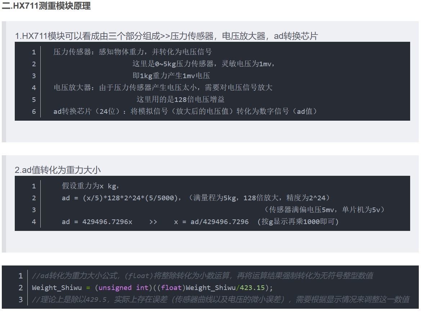Click the 压力传感器 description code line

click(133, 52)
